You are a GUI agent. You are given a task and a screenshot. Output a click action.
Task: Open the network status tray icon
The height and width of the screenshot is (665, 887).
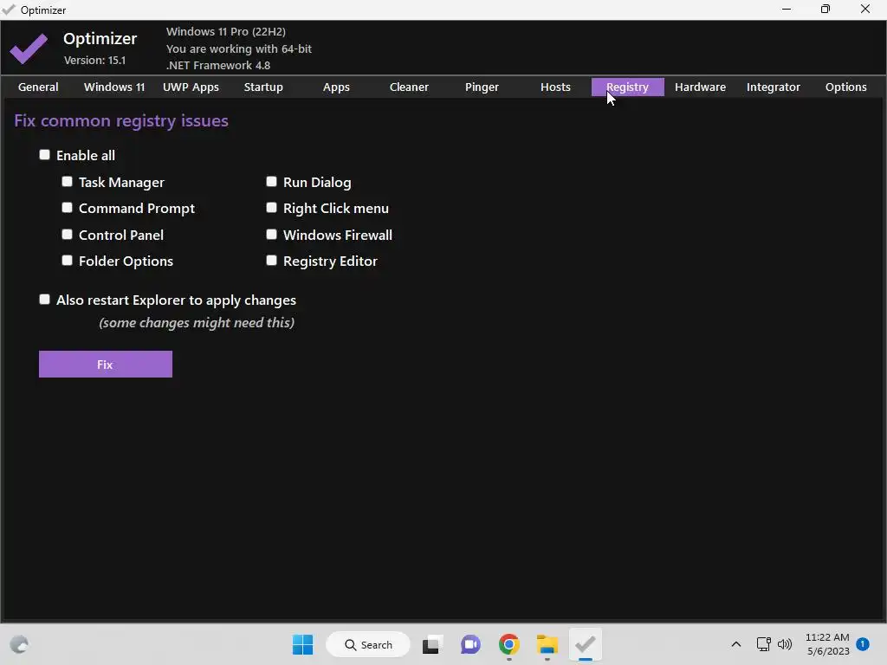coord(764,644)
